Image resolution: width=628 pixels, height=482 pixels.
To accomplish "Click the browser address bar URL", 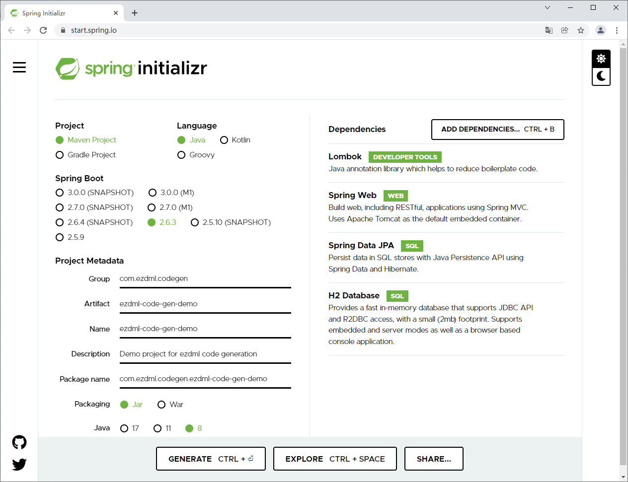I will tap(94, 30).
